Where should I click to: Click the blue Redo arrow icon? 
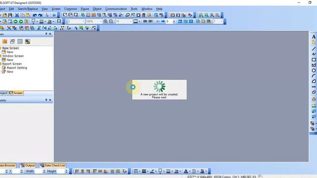pos(40,15)
